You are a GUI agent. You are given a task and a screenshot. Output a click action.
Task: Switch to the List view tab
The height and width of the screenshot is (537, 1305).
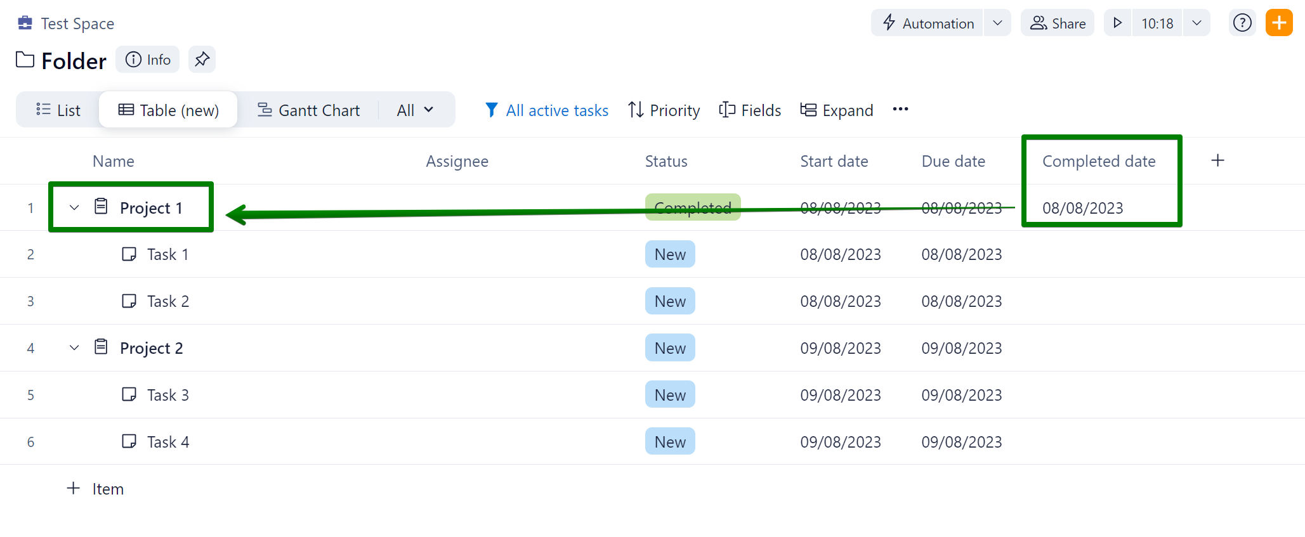pos(58,110)
